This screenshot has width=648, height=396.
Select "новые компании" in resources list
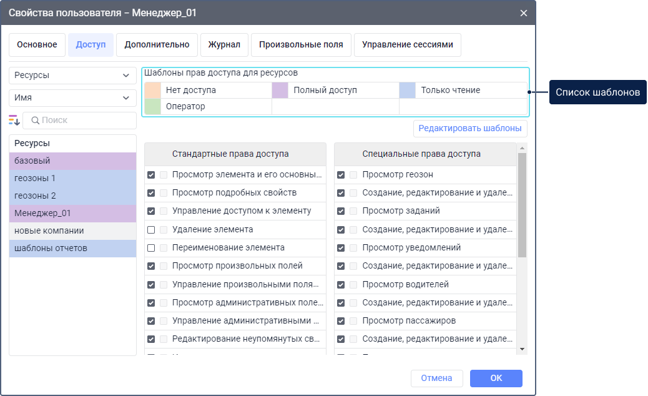coord(72,231)
